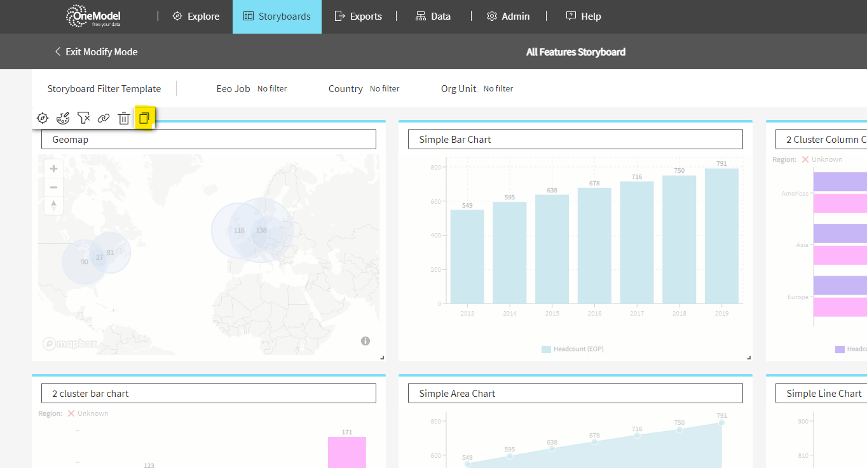The width and height of the screenshot is (867, 468).
Task: Click the clear filter funnel icon
Action: point(83,118)
